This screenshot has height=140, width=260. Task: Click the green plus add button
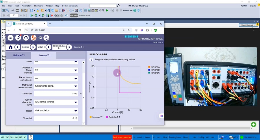(x=253, y=124)
